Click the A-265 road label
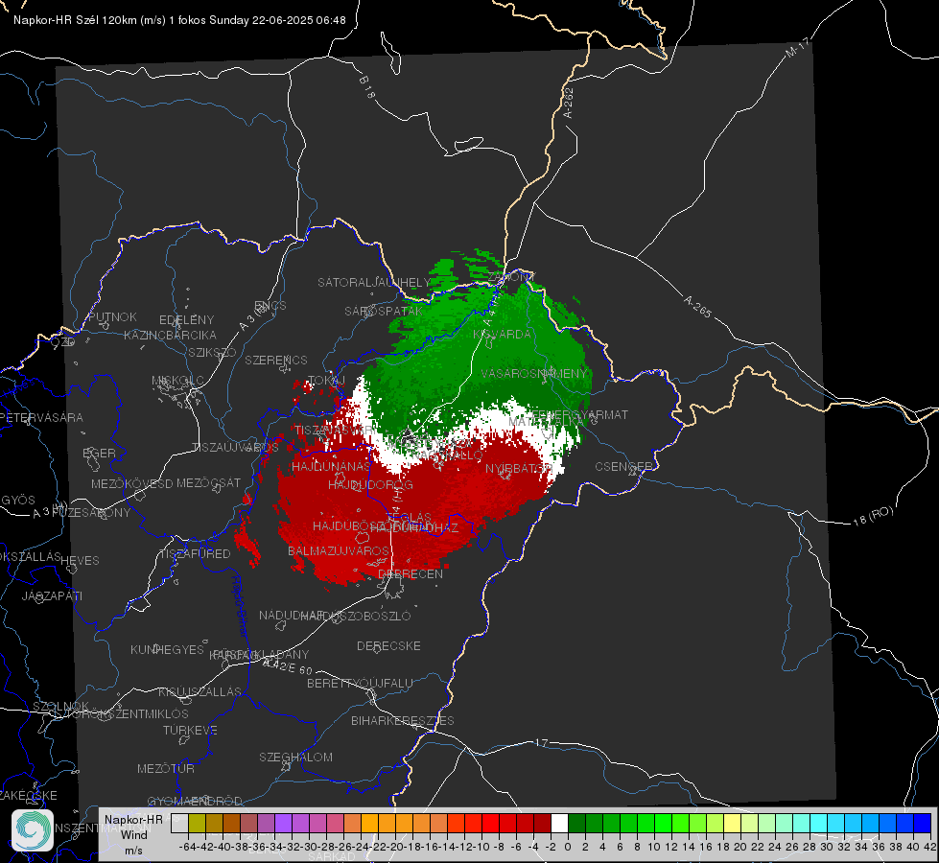 (697, 306)
